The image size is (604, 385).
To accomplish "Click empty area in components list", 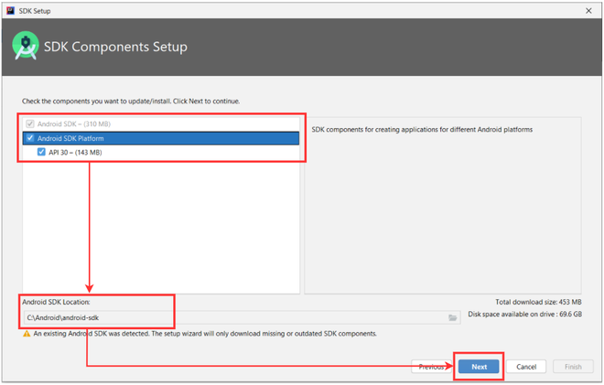I will point(161,227).
